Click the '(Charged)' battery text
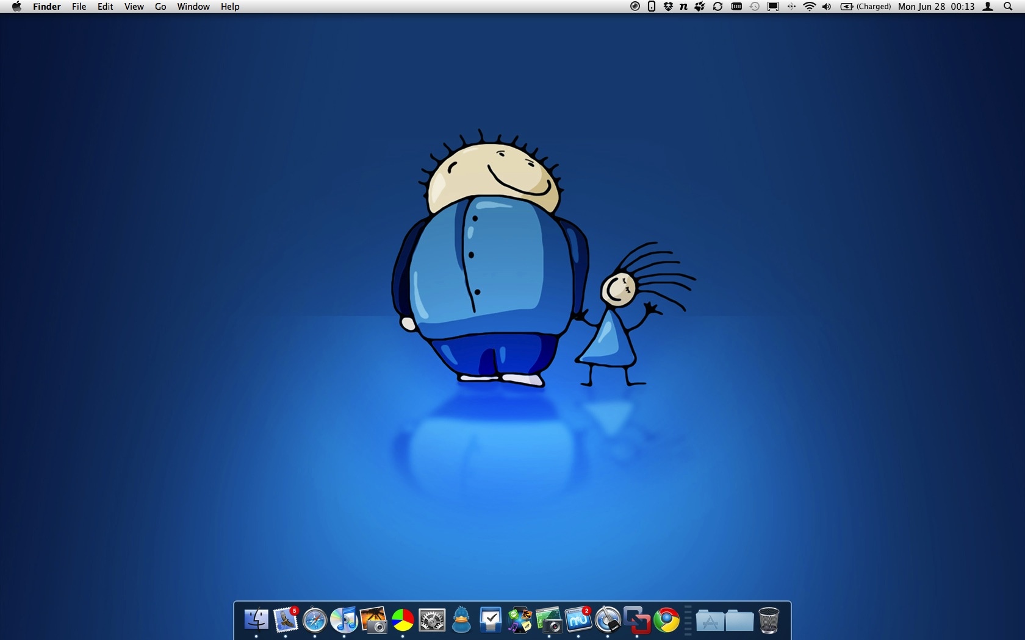Viewport: 1025px width, 640px height. [874, 7]
